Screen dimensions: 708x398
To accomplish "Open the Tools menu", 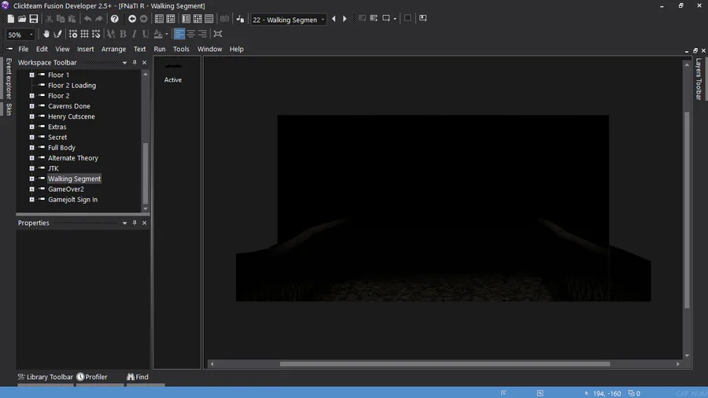I will (x=181, y=50).
